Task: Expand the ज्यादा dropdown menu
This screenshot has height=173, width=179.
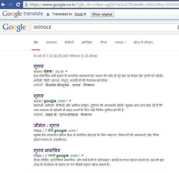Action: click(x=120, y=42)
